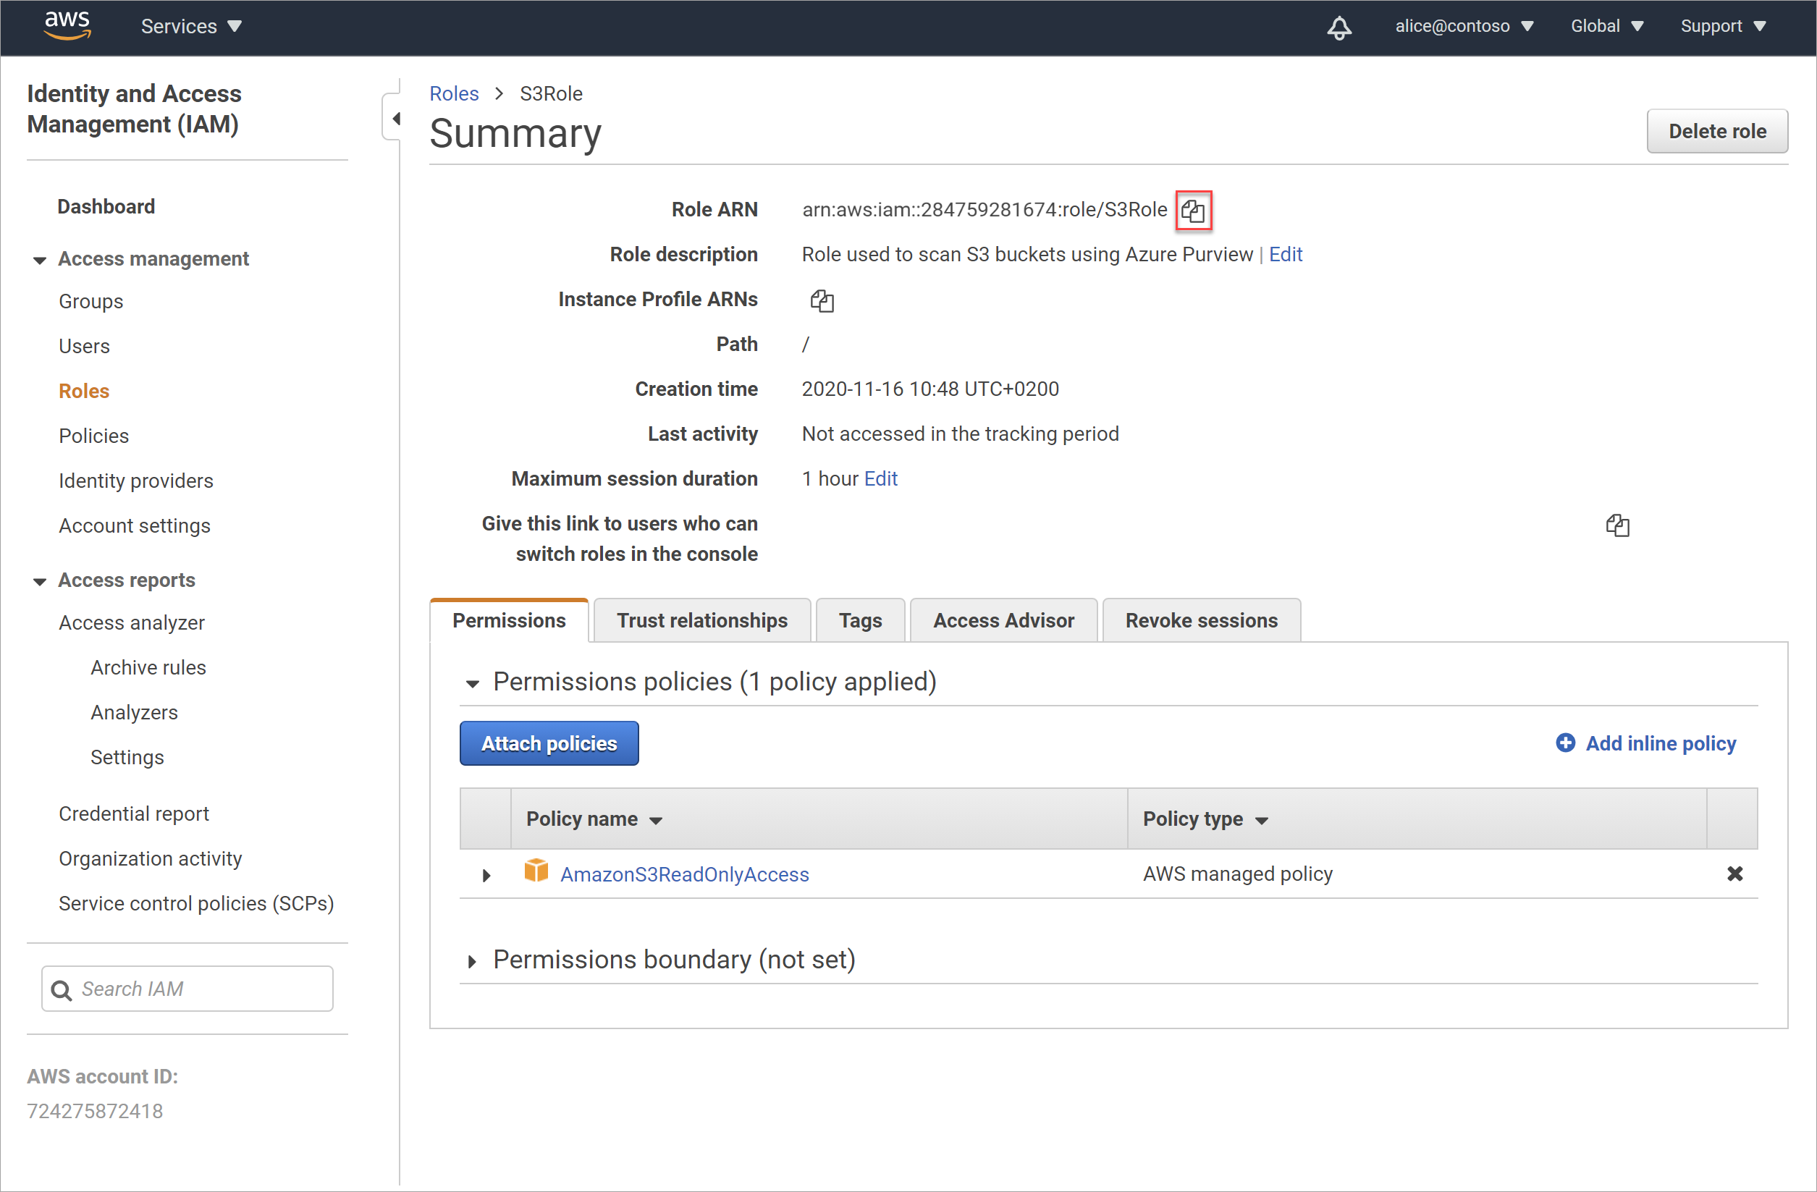Viewport: 1817px width, 1192px height.
Task: Copy the Role ARN to clipboard
Action: tap(1192, 211)
